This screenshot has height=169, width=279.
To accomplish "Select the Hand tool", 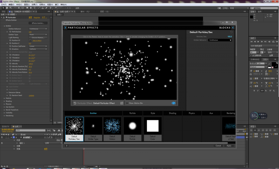I will 7,8.
